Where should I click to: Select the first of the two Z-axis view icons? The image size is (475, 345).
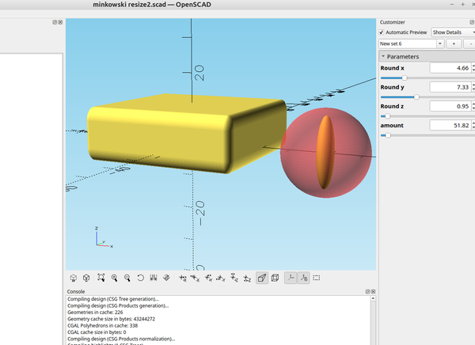234,278
